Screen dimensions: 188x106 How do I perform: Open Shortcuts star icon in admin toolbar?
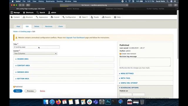pyautogui.click(x=24, y=12)
